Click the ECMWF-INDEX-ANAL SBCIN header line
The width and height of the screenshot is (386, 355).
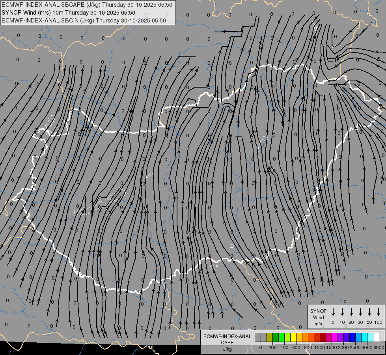point(84,21)
